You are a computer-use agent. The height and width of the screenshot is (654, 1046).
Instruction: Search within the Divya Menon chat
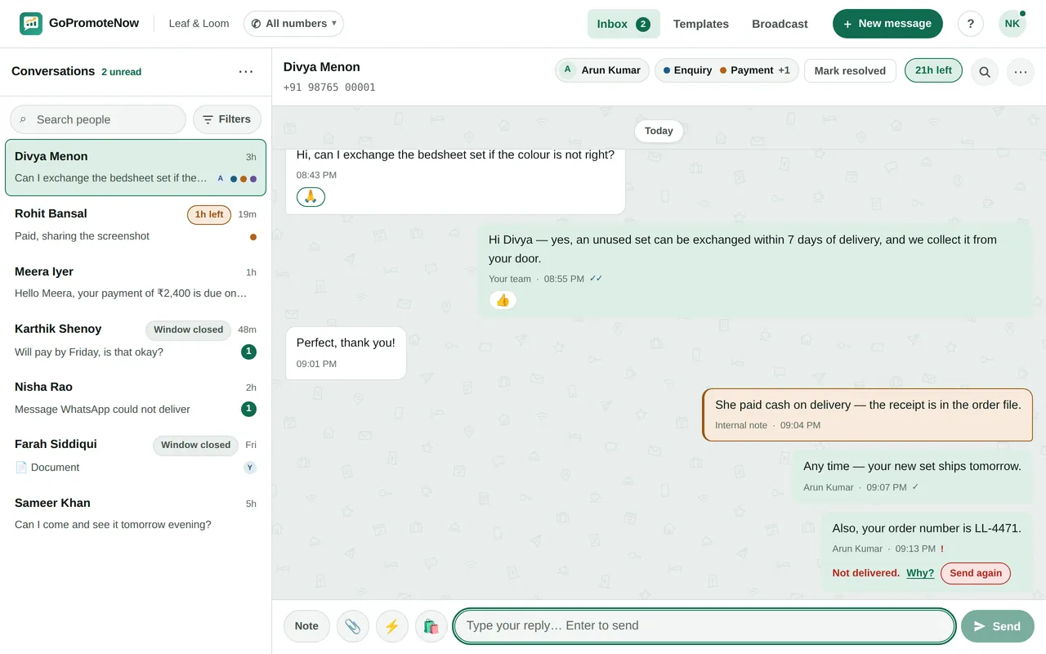tap(985, 71)
